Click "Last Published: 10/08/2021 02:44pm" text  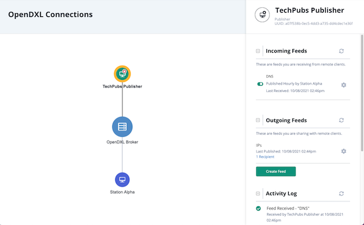pos(286,151)
